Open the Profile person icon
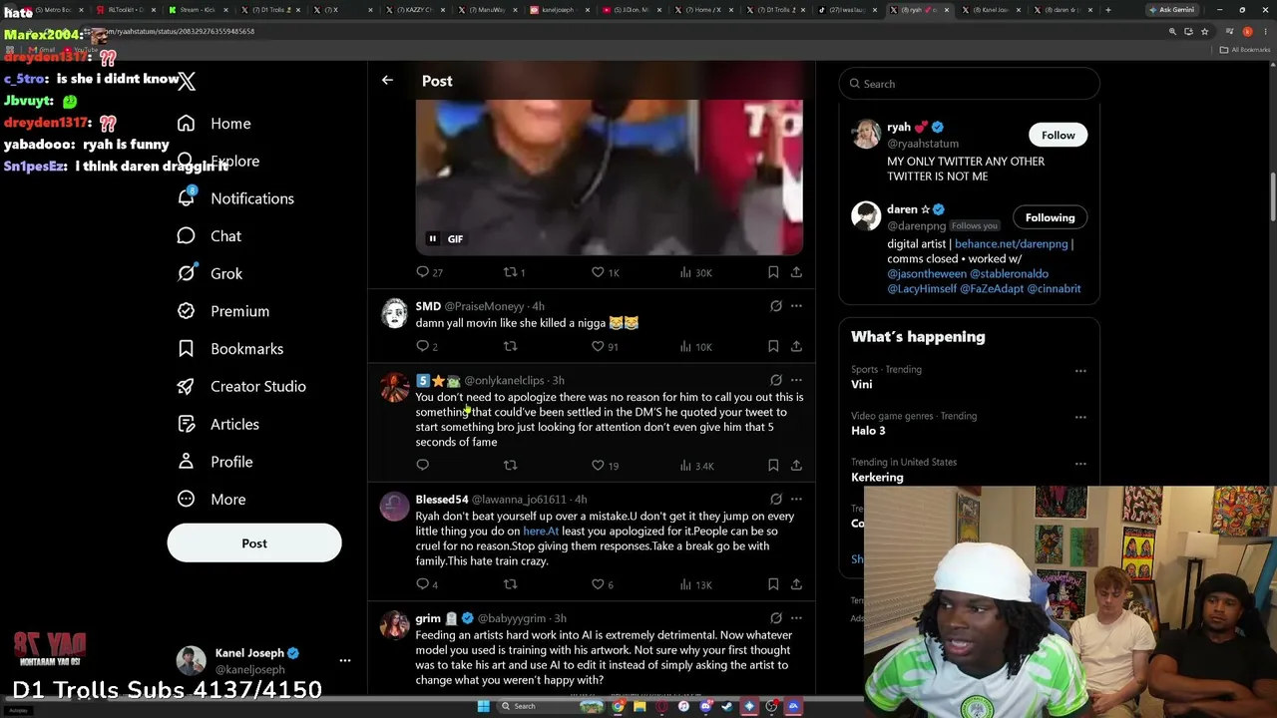The image size is (1277, 718). pyautogui.click(x=186, y=462)
